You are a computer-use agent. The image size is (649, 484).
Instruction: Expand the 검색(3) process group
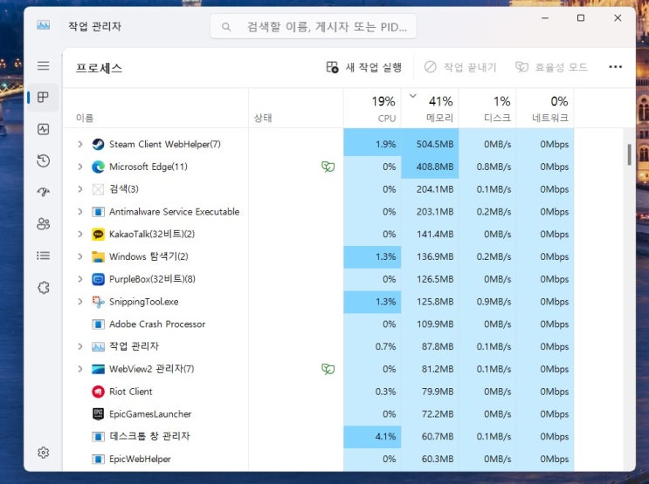[x=79, y=189]
